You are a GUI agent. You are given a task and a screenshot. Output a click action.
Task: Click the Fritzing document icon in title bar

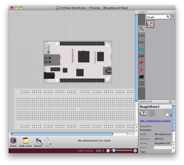(x=57, y=8)
